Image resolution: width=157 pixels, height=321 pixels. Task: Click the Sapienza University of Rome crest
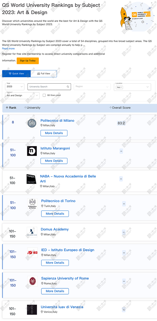coord(33,281)
